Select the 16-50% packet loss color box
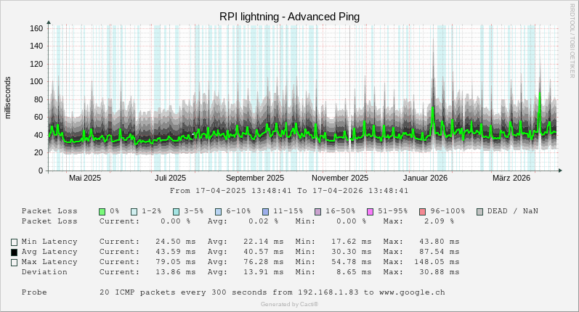The width and height of the screenshot is (579, 312). [318, 211]
